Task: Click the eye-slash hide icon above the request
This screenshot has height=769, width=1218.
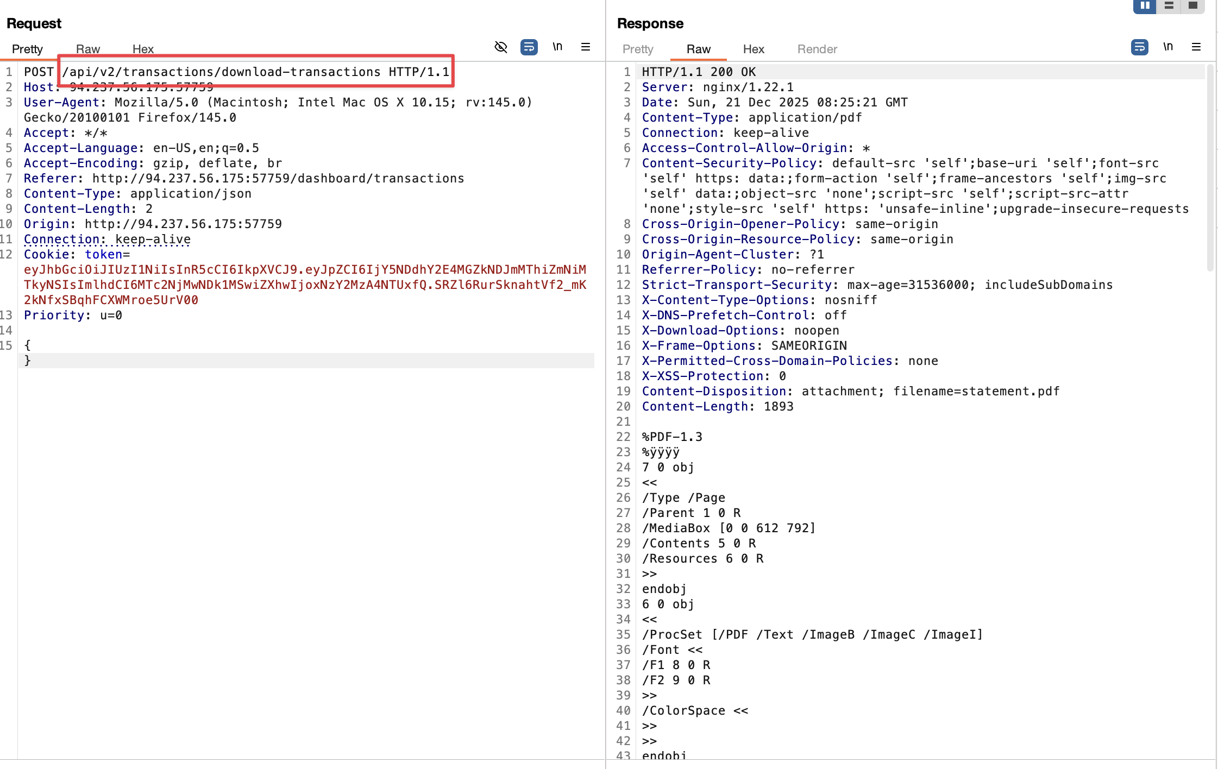Action: pyautogui.click(x=500, y=47)
